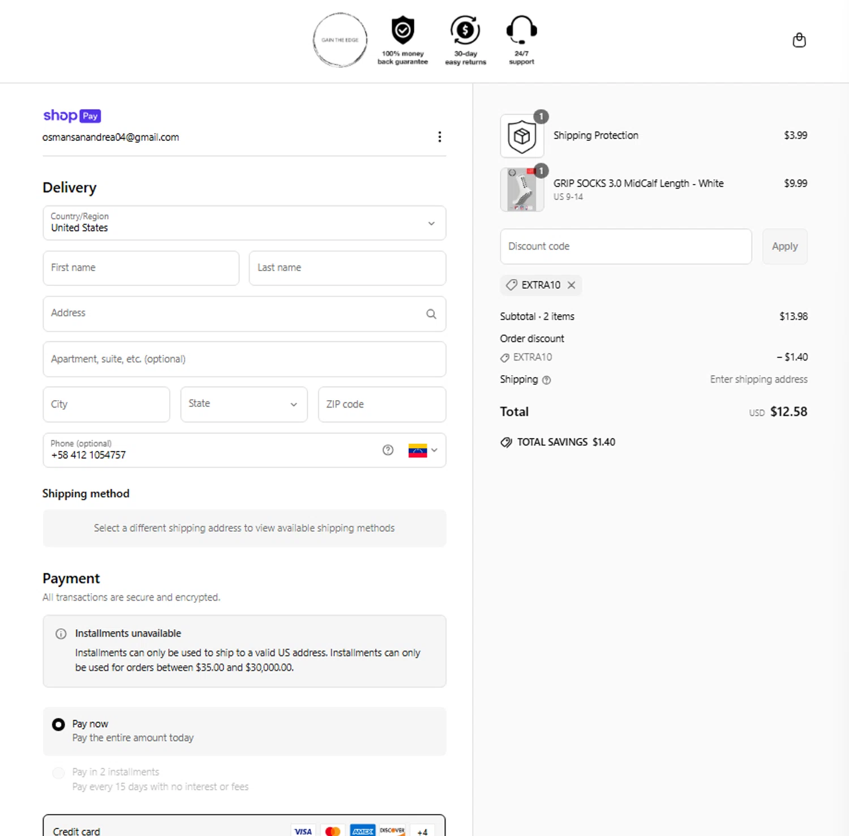Viewport: 849px width, 836px height.
Task: Click the GRIP SOCKS 3.0 MidCalf Length title
Action: [x=638, y=183]
